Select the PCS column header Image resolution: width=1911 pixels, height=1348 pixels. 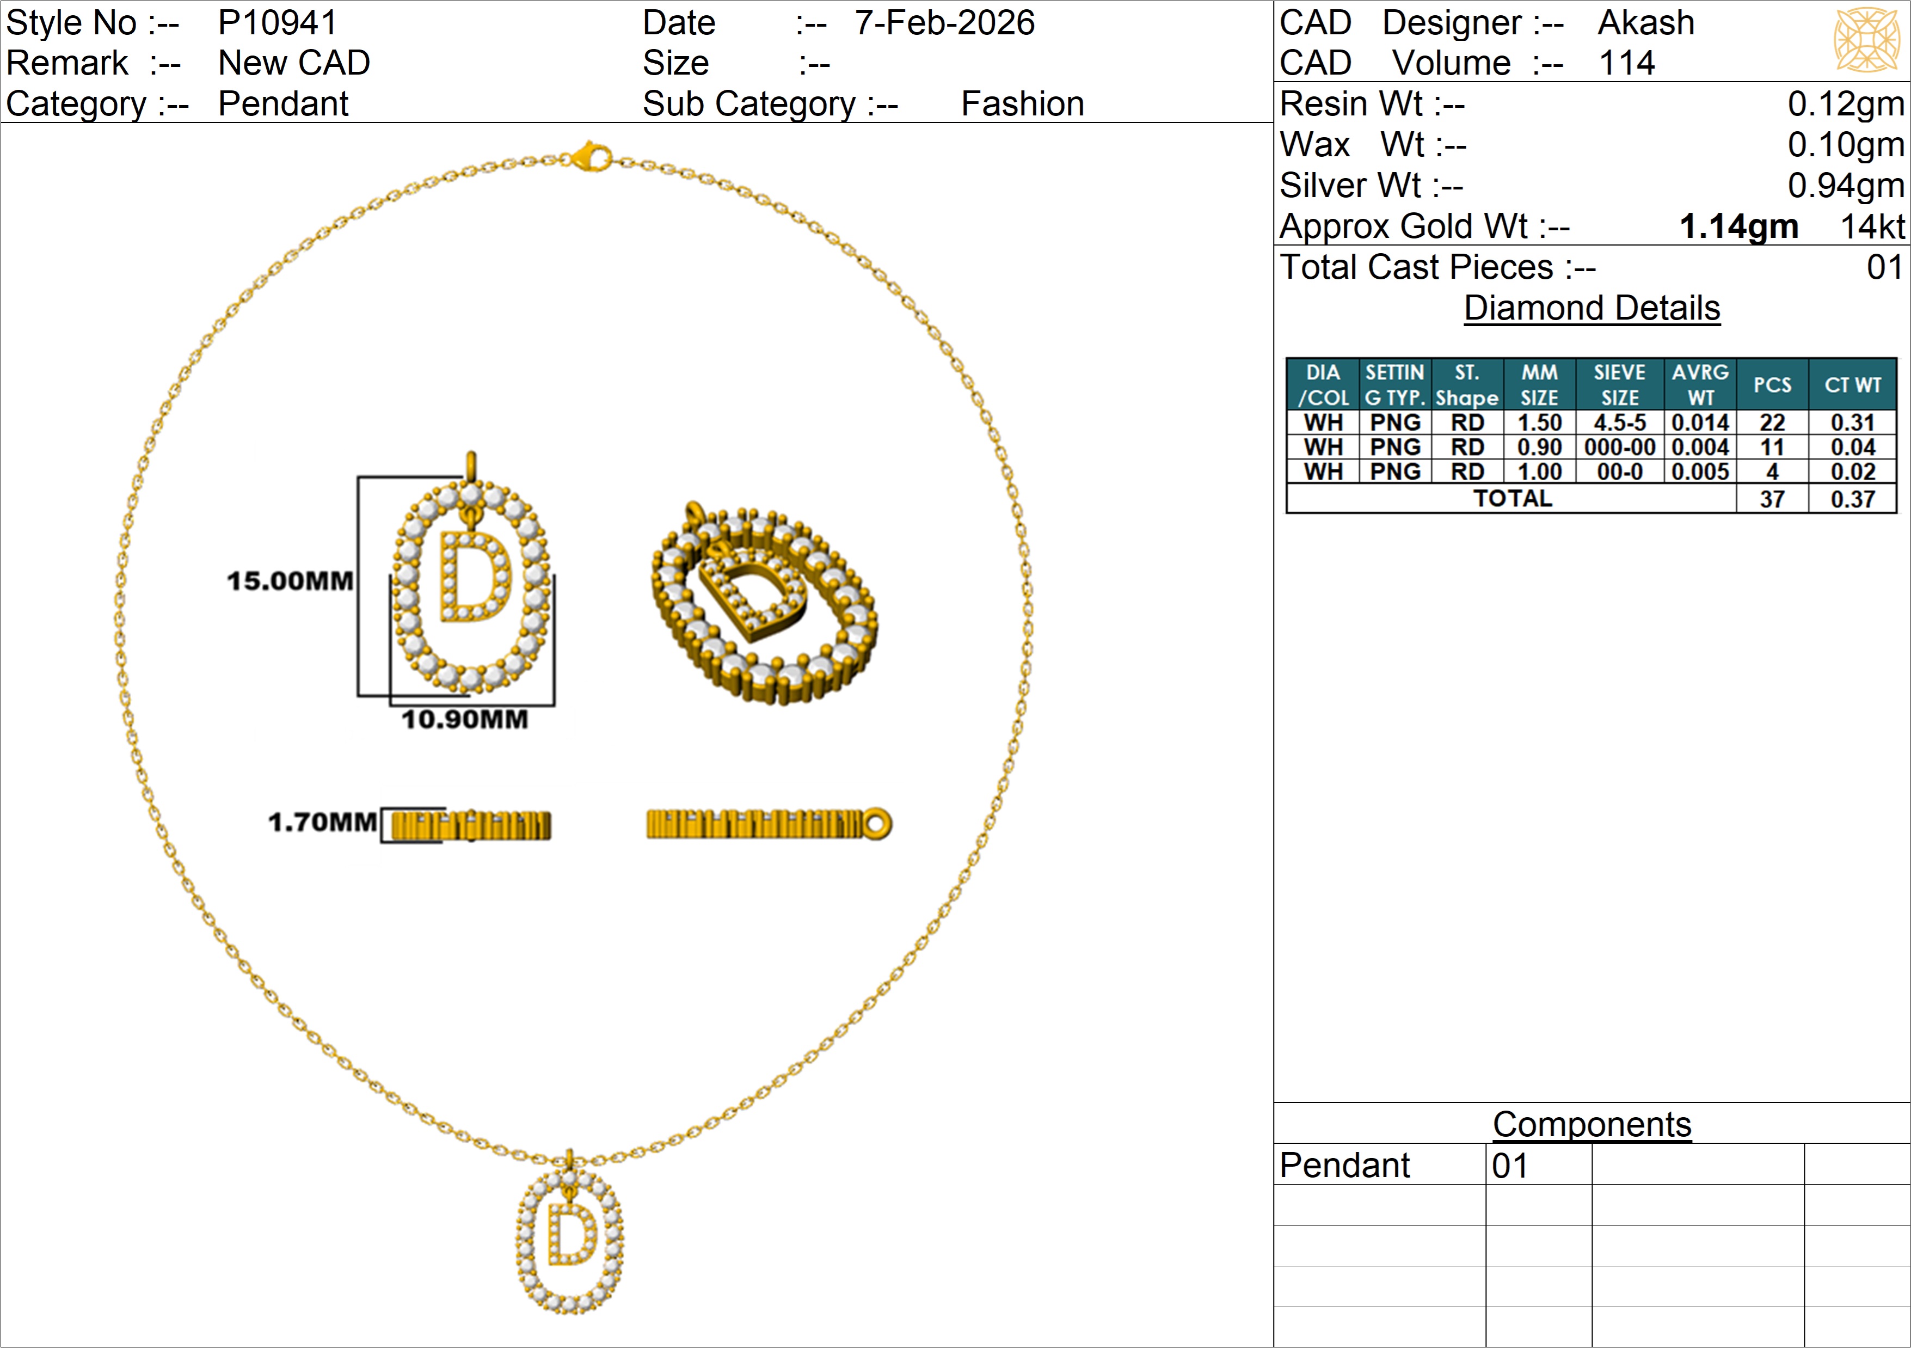[1772, 385]
